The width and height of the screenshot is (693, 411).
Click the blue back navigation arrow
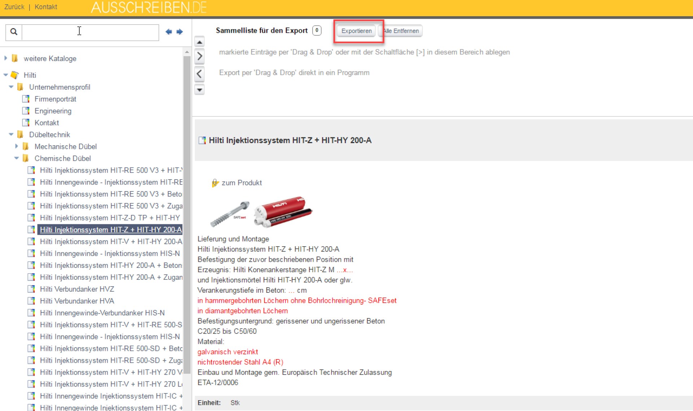pos(169,32)
